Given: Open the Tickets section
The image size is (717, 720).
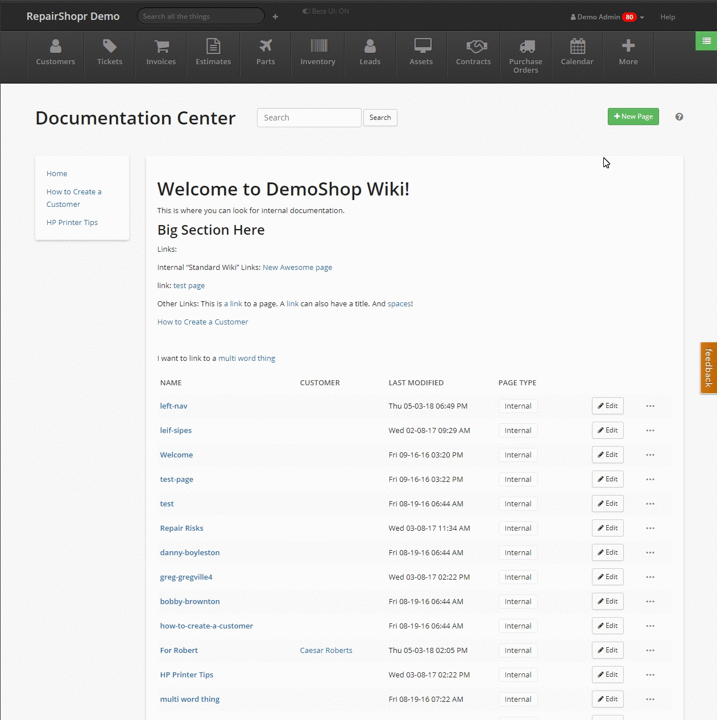Looking at the screenshot, I should tap(110, 53).
